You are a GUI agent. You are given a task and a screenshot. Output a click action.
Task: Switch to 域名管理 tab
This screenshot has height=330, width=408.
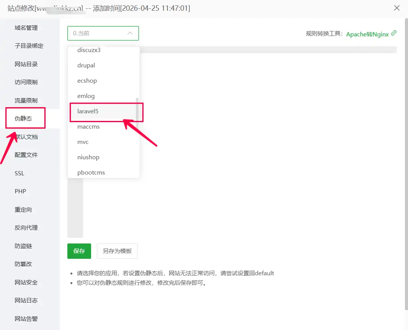coord(26,28)
